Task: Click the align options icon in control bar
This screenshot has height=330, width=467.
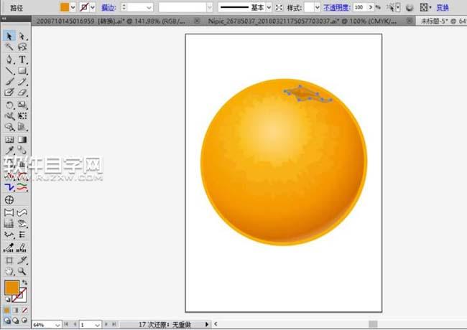Action: (425, 7)
